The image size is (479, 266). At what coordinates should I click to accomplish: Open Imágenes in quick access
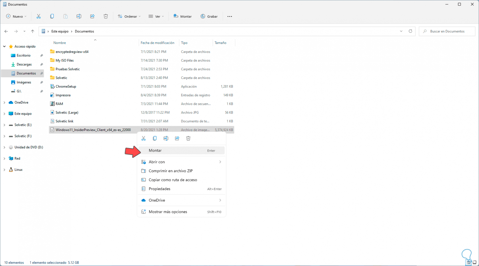tap(24, 82)
